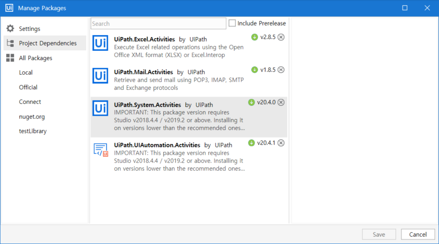This screenshot has width=439, height=244.
Task: Click the All Packages grid icon
Action: point(10,58)
